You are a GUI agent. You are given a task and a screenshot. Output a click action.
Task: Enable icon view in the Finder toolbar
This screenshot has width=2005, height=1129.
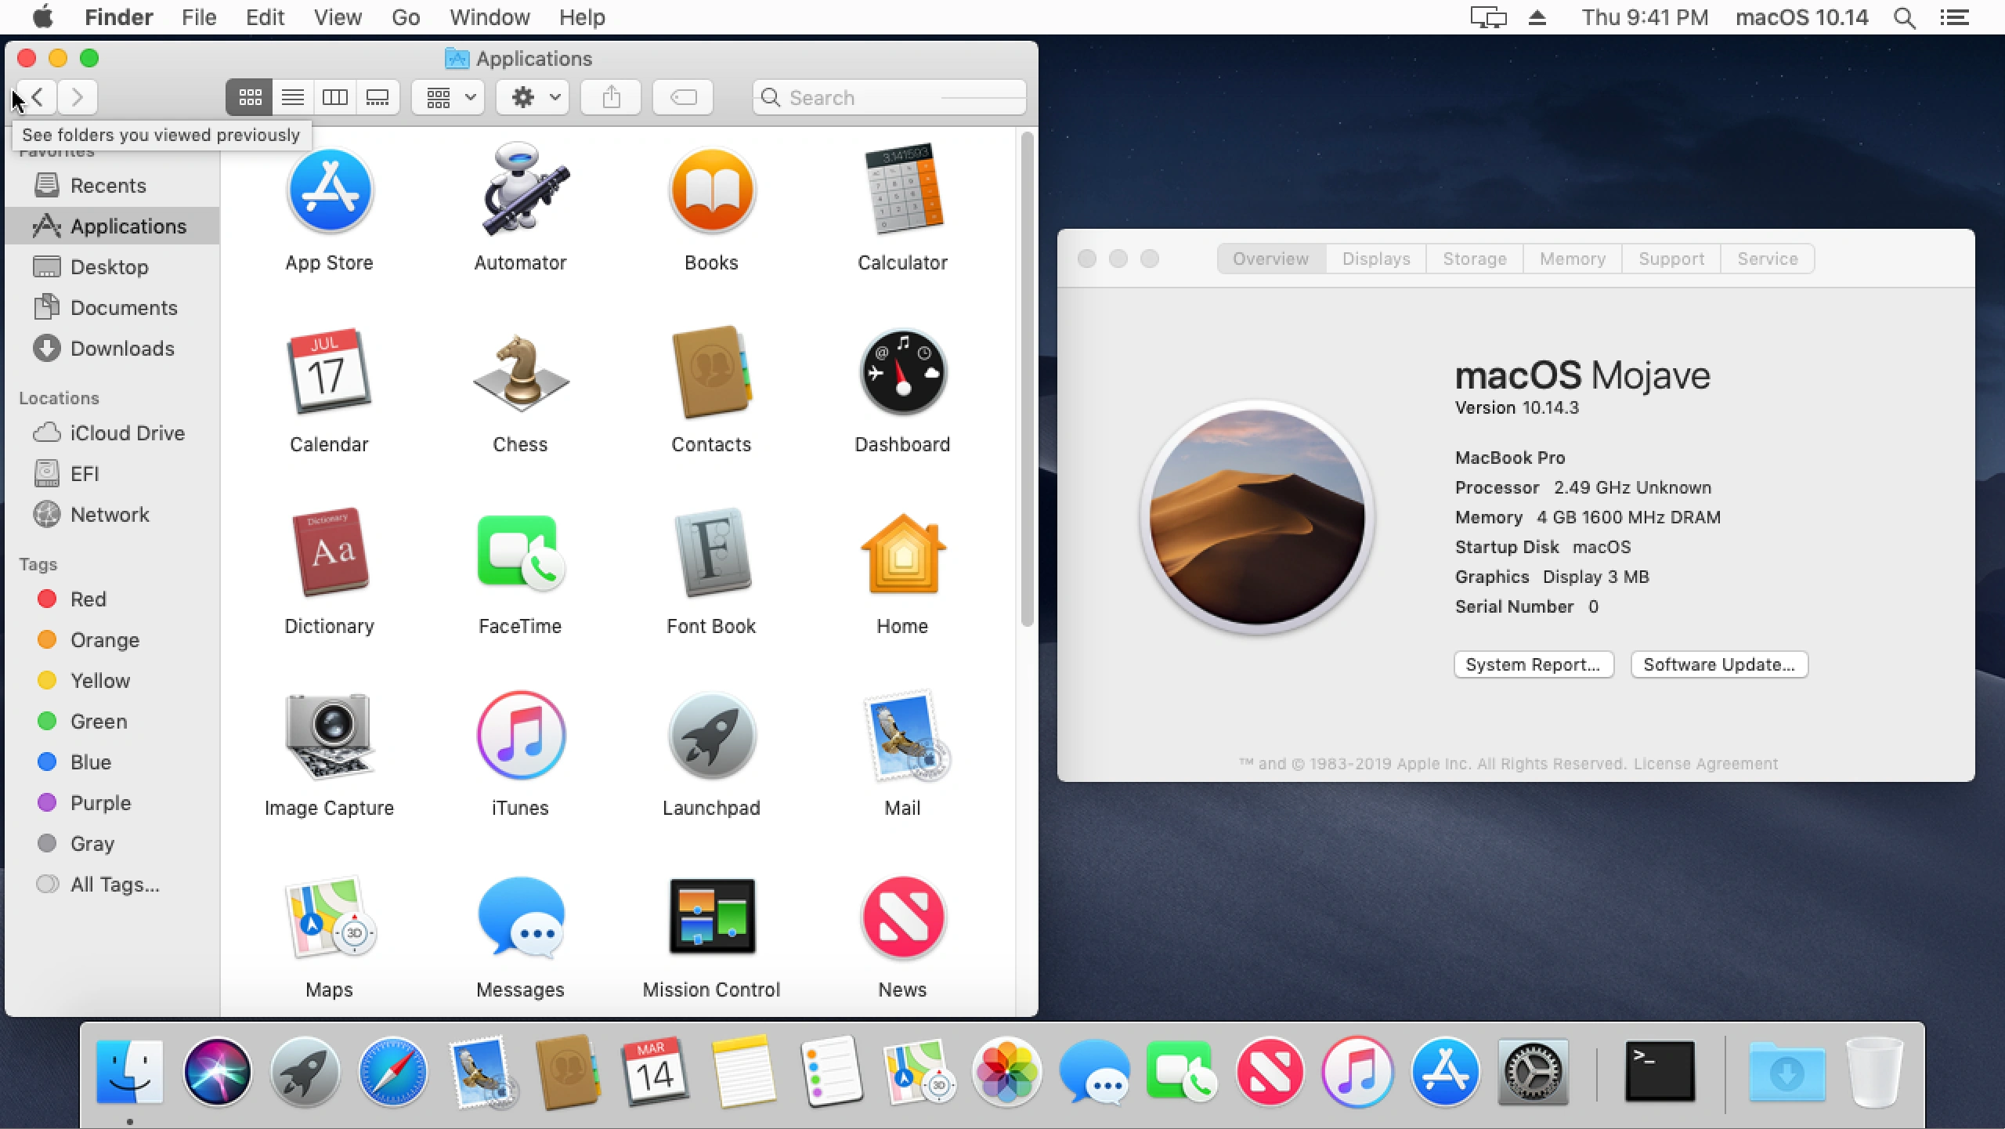pos(248,97)
